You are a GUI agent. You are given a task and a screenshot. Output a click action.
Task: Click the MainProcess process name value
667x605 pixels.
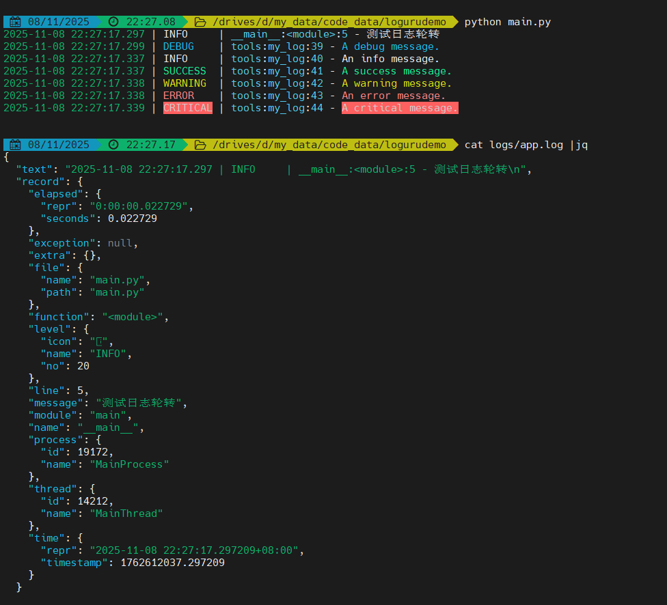click(129, 464)
